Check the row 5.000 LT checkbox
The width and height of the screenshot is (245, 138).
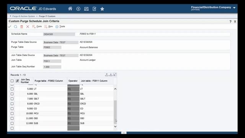pos(12,89)
